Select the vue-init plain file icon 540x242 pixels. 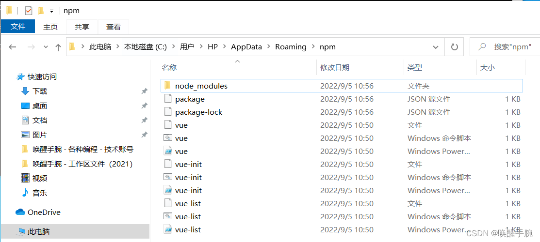point(168,164)
